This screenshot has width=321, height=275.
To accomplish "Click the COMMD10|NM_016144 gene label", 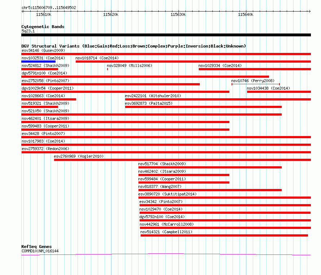I will 40,251.
